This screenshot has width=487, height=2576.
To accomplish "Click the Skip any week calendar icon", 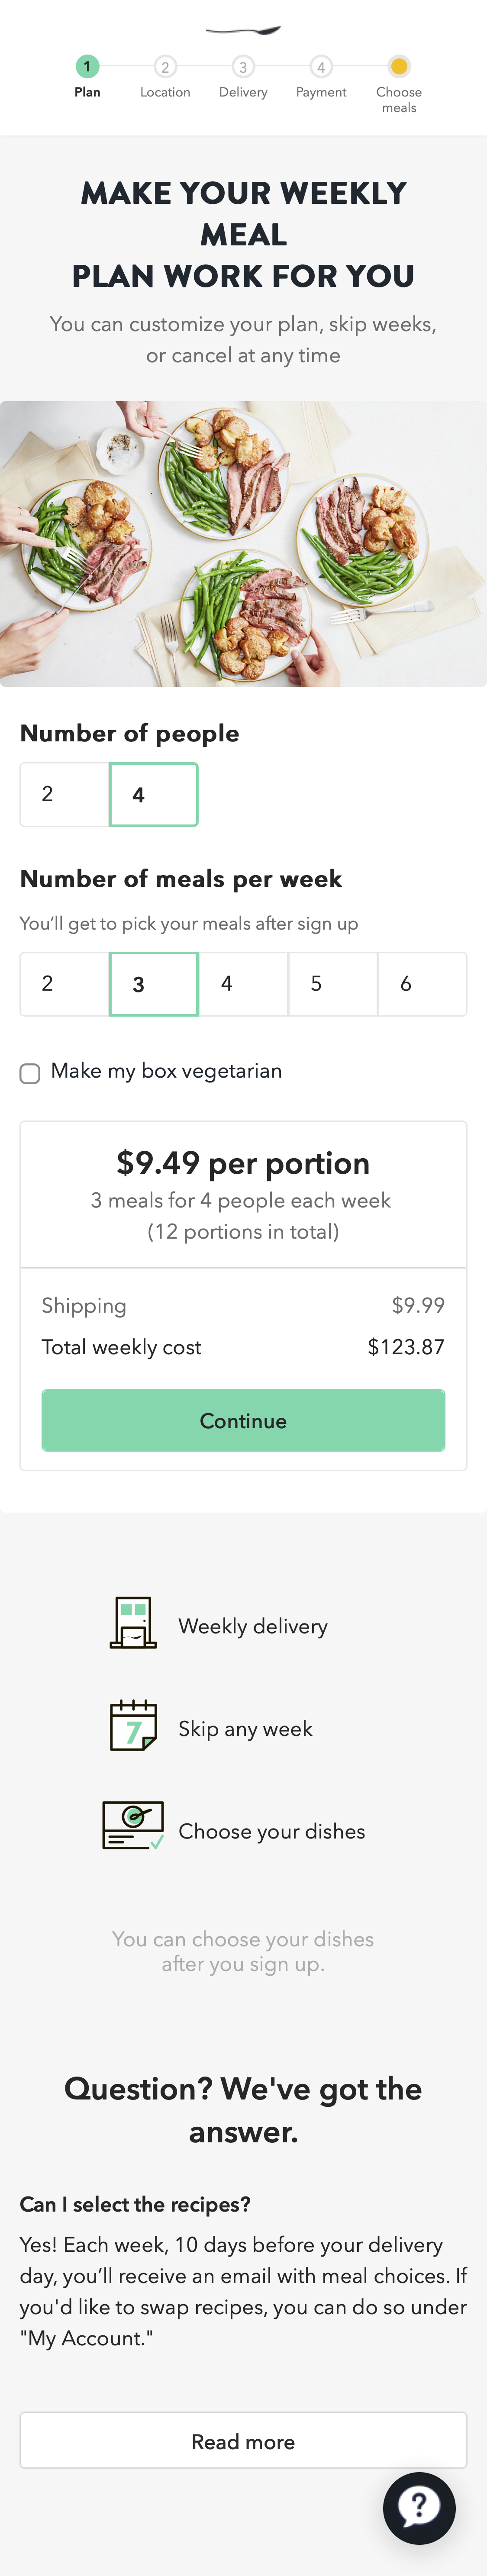I will click(x=133, y=1725).
